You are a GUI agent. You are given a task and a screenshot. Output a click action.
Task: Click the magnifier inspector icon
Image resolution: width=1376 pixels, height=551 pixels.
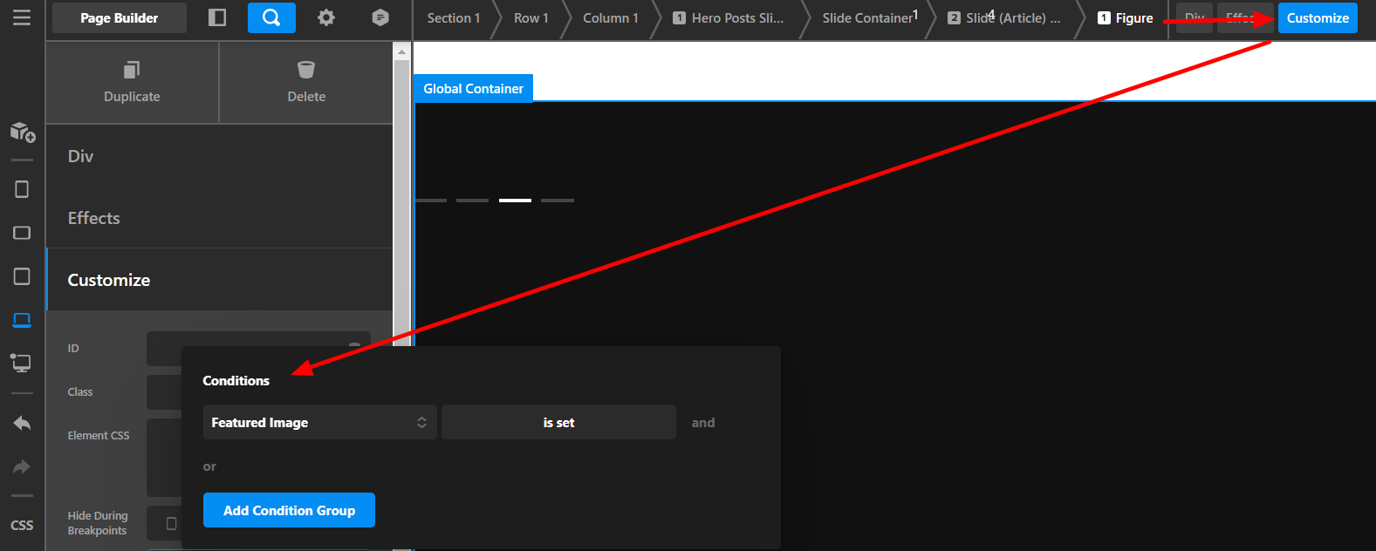coord(271,17)
